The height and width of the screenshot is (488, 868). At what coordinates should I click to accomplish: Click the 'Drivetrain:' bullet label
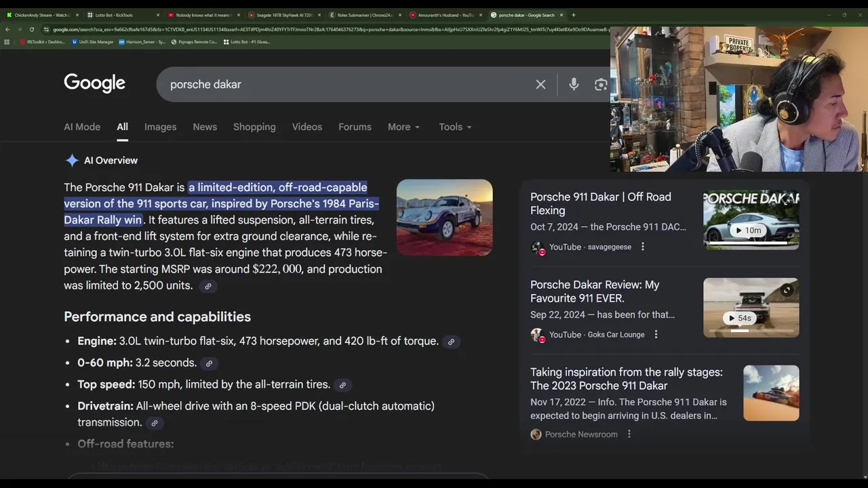[105, 406]
